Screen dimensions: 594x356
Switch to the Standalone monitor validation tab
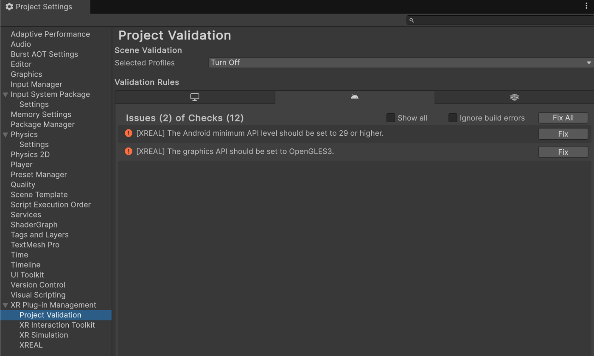(194, 97)
